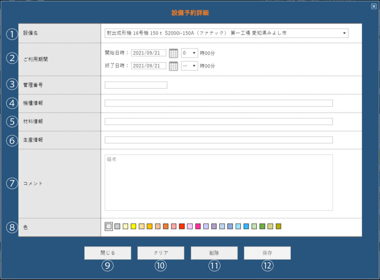Click inside the コメント text area

tap(219, 182)
